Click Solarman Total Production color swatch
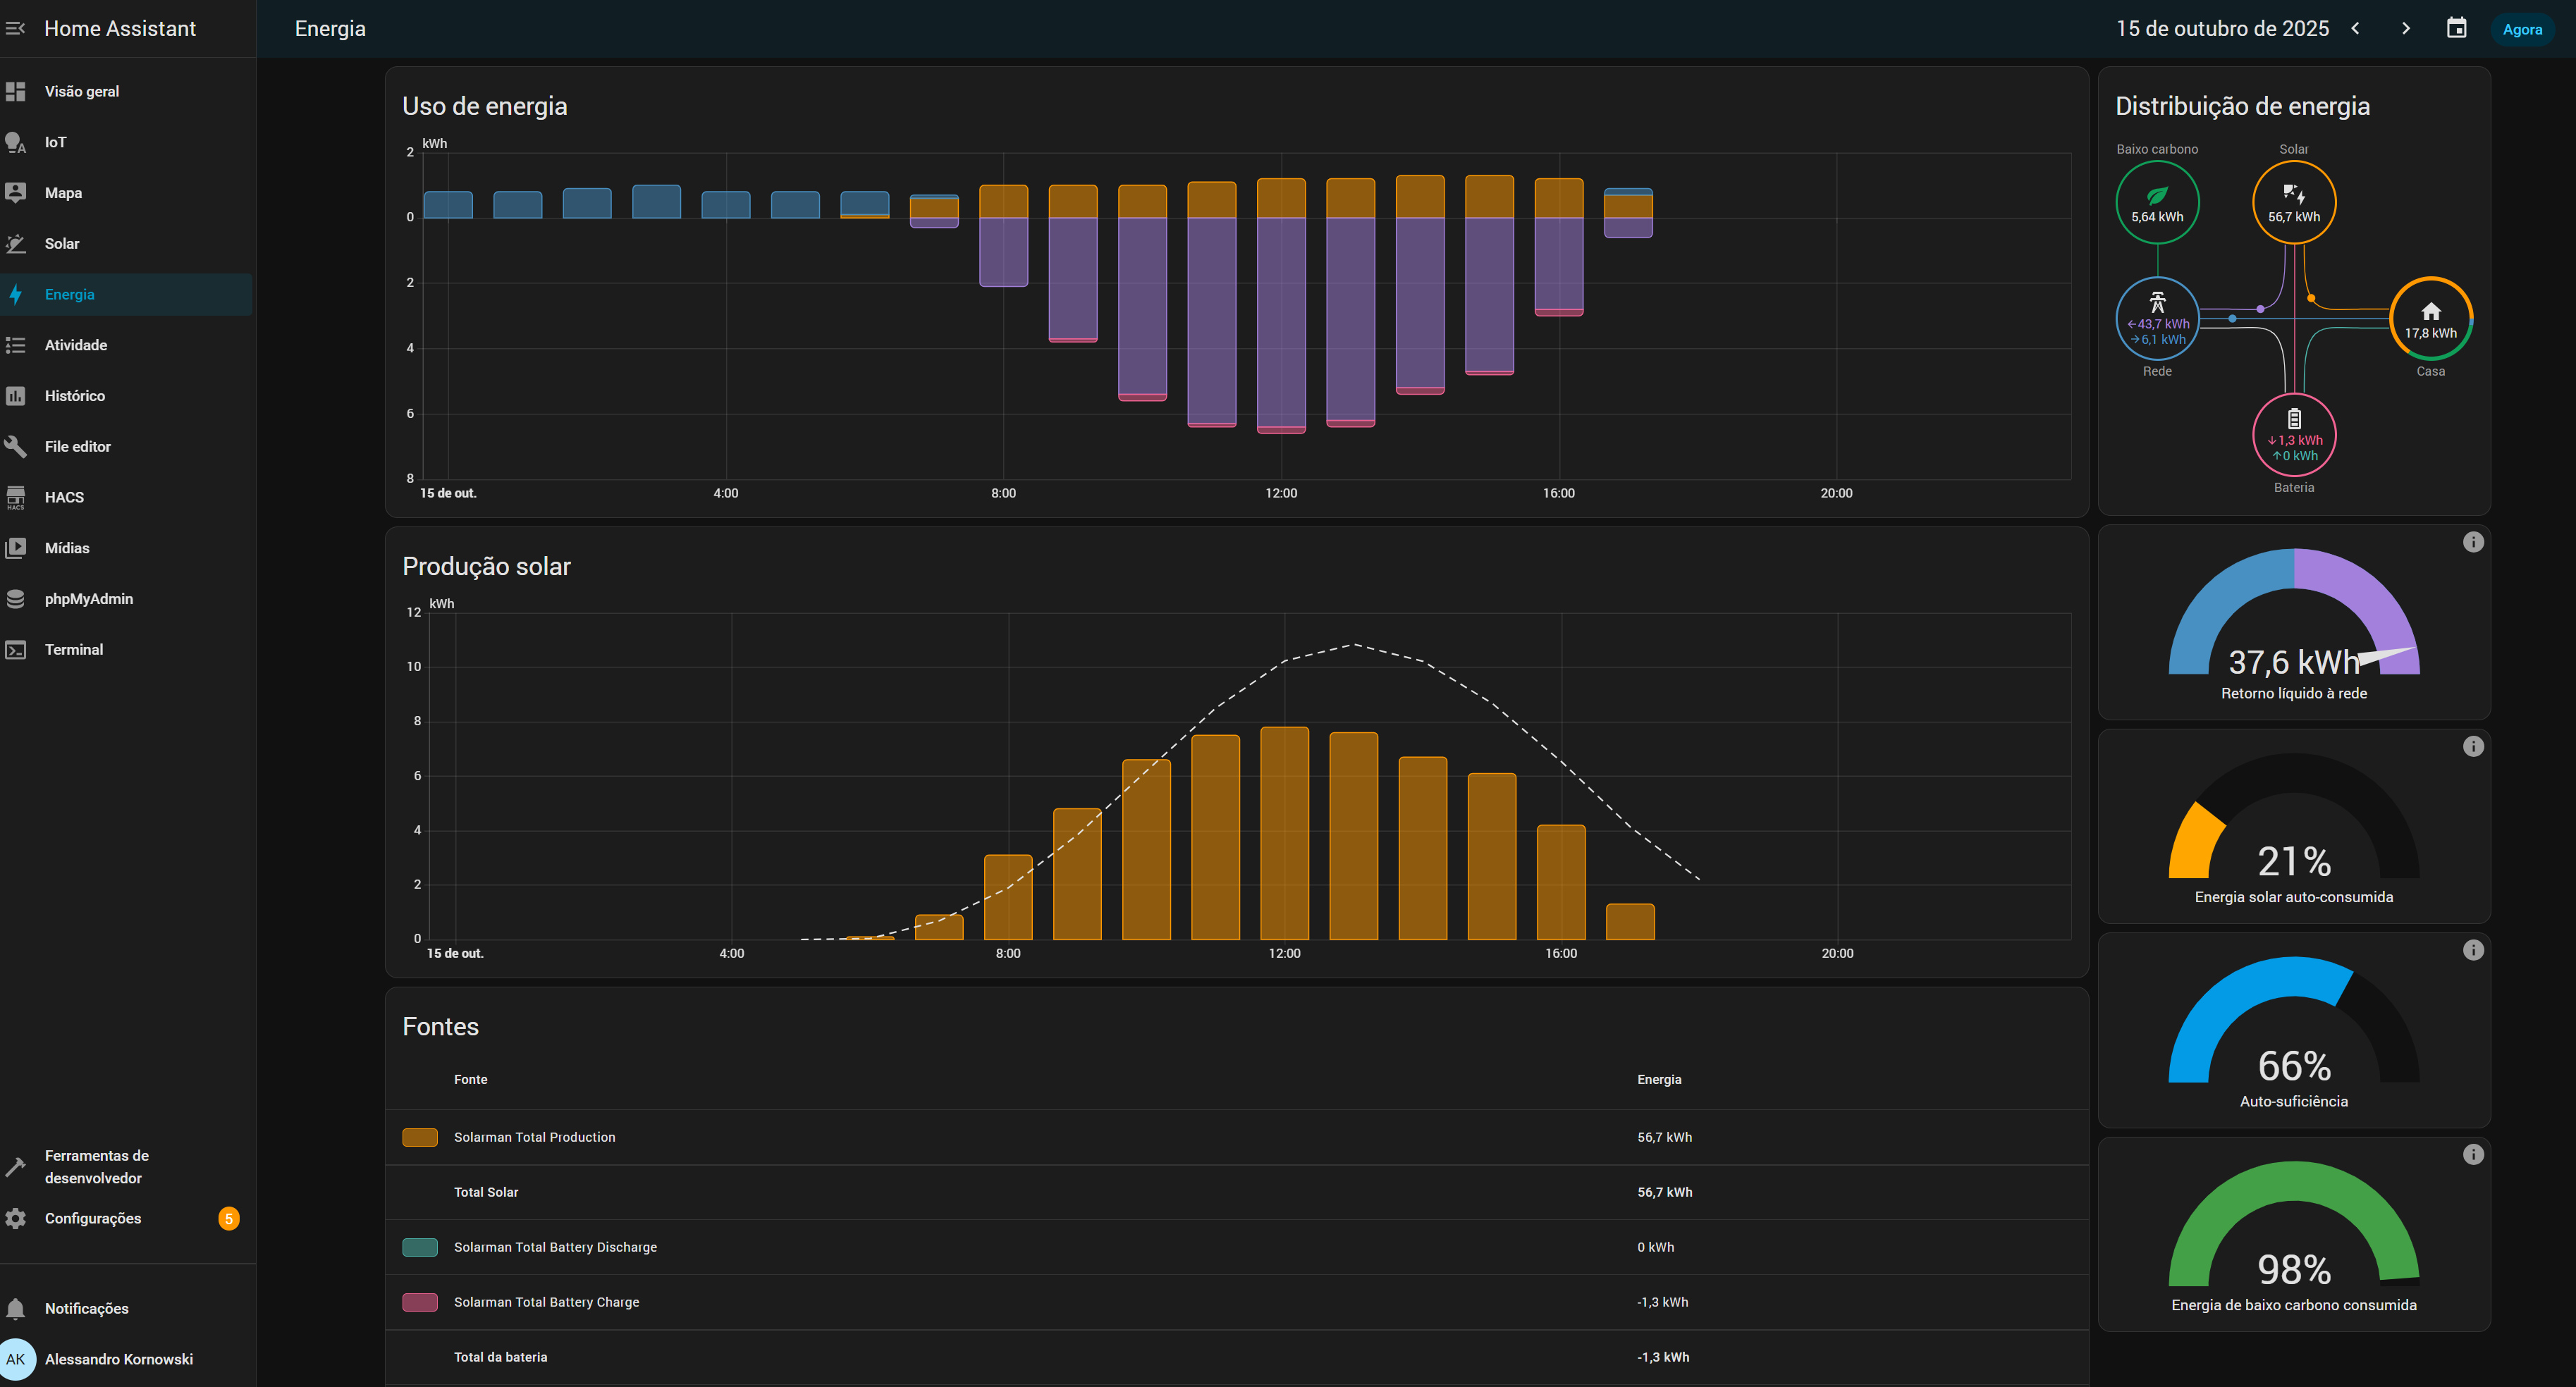This screenshot has width=2576, height=1387. click(420, 1137)
